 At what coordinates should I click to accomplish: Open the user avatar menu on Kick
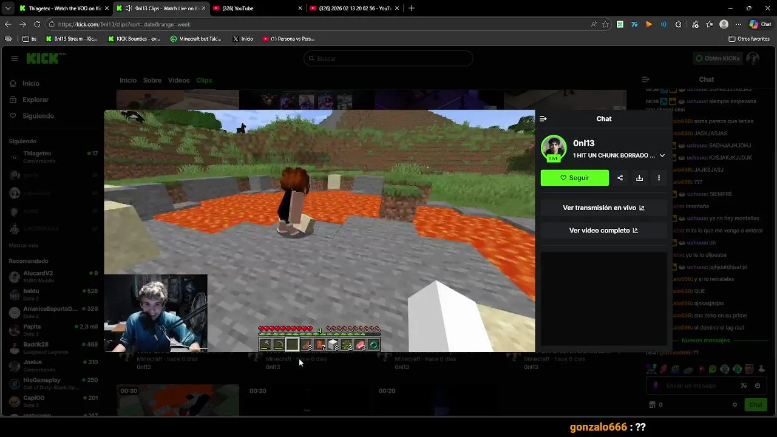[753, 58]
